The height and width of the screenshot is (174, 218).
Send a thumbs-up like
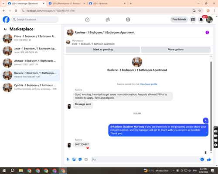(x=209, y=160)
